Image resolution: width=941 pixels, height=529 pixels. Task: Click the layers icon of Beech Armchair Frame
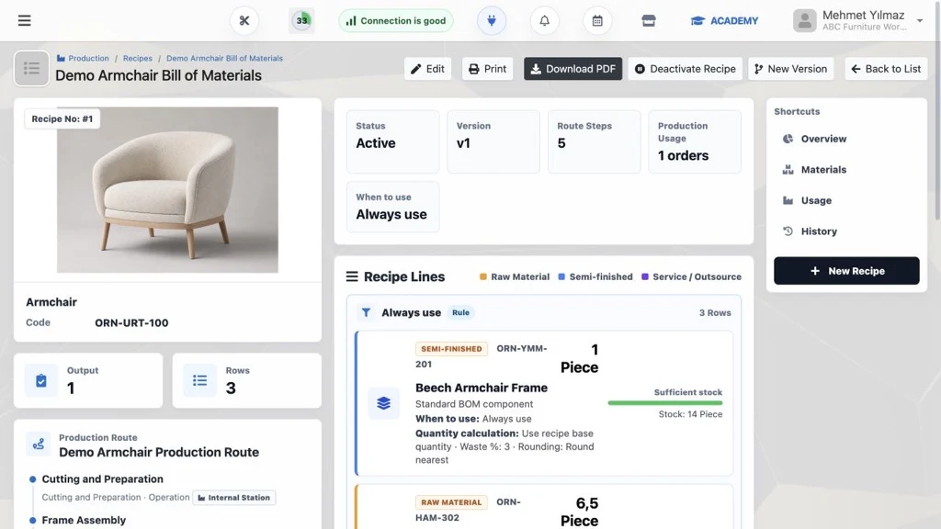coord(383,403)
